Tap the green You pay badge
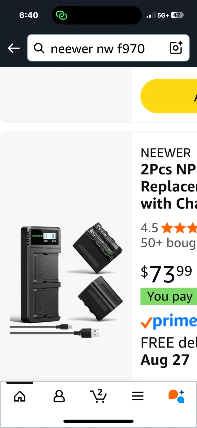The height and width of the screenshot is (428, 197). click(169, 296)
